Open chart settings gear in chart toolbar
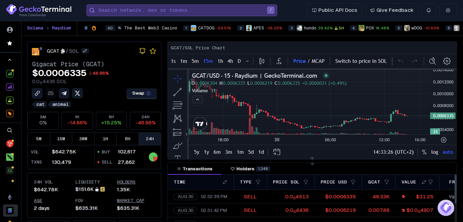Screen dimensions: 463x222 (447, 61)
